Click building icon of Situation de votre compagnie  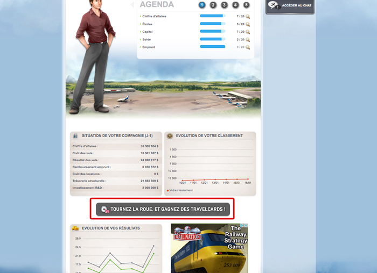(x=75, y=136)
